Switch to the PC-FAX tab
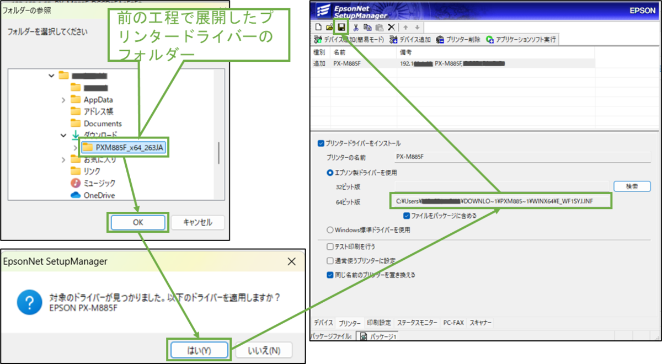This screenshot has width=662, height=364. click(453, 323)
